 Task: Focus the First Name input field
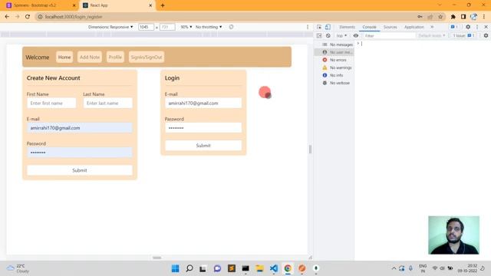[x=51, y=103]
